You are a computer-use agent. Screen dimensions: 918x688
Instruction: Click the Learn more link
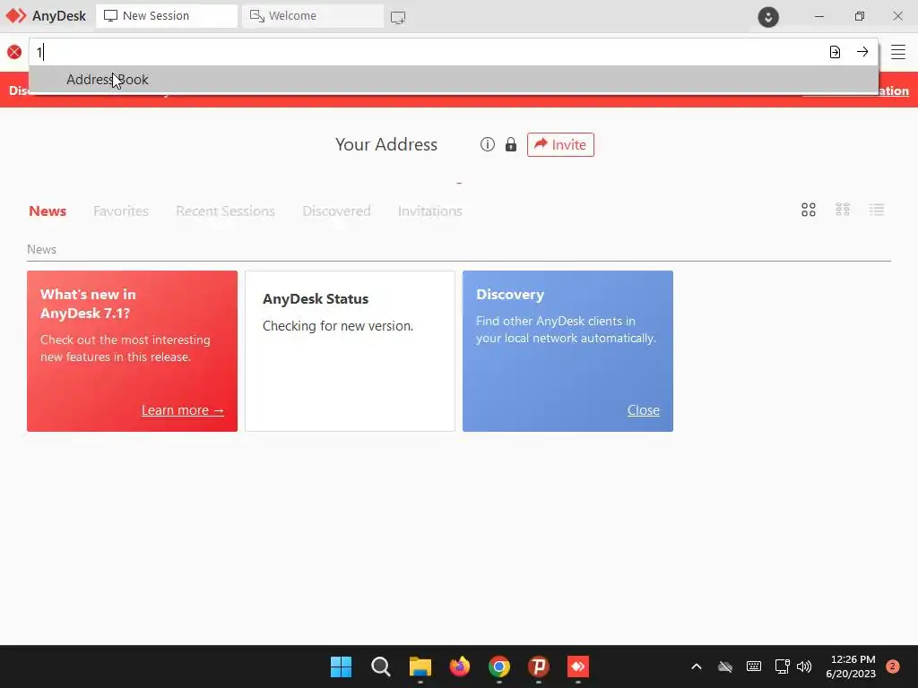click(183, 410)
